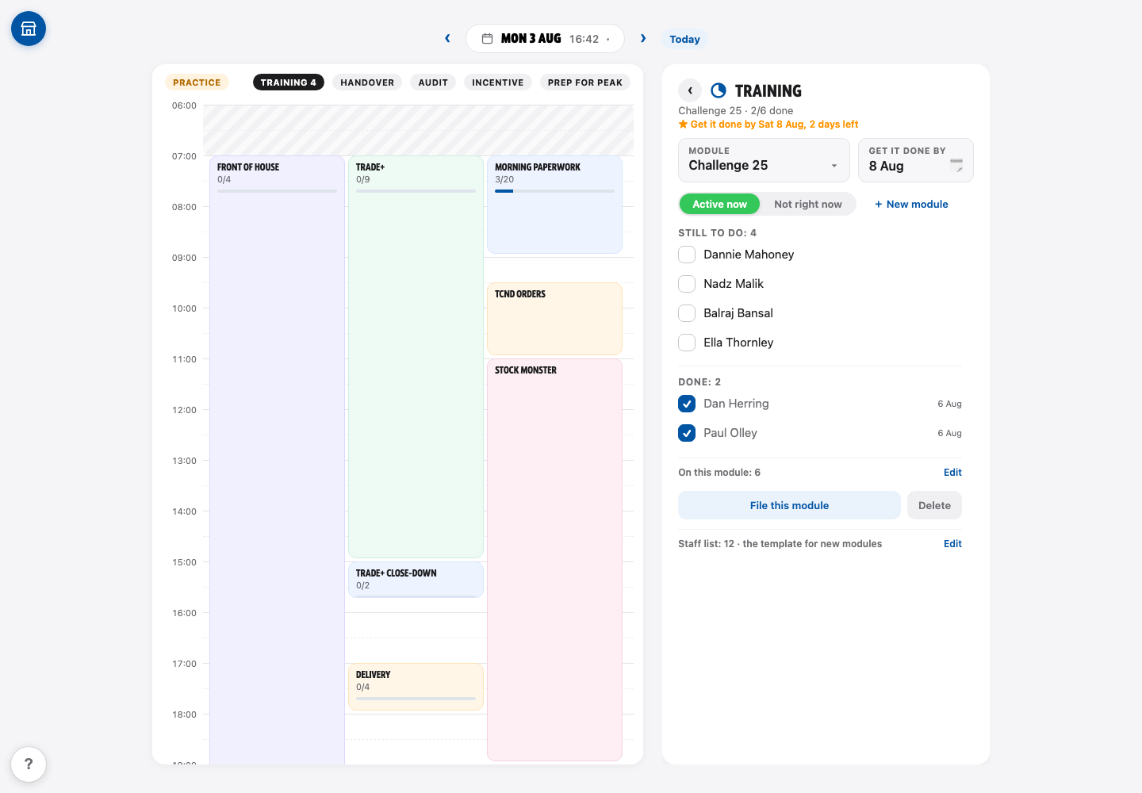Click the 12:00 time label
This screenshot has height=793, width=1142.
pos(184,410)
